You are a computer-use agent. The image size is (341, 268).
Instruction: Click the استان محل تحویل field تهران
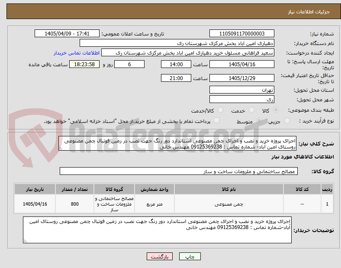pyautogui.click(x=242, y=90)
